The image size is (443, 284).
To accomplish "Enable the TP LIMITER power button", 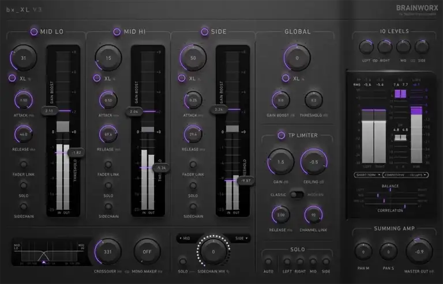I will click(x=281, y=135).
